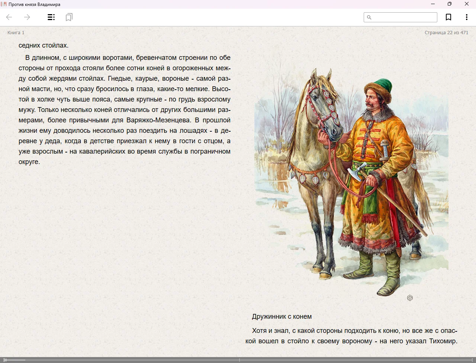This screenshot has width=476, height=363.
Task: Open the three-dot more options menu
Action: tap(466, 17)
